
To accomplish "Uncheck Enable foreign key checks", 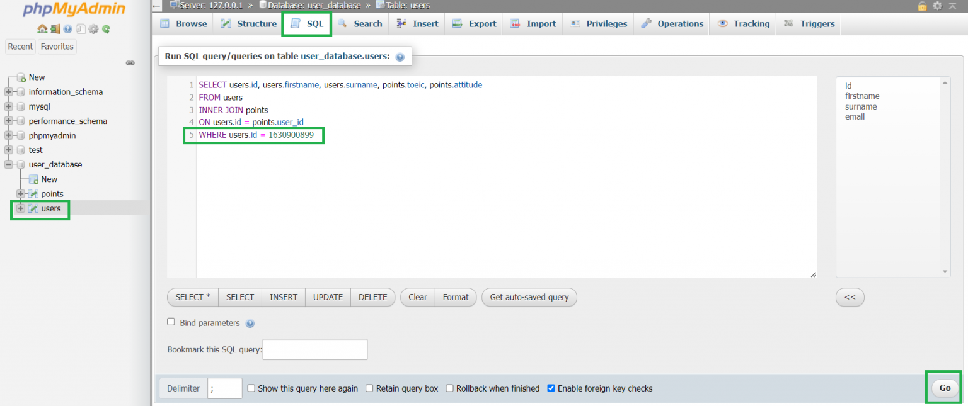I will (x=551, y=388).
